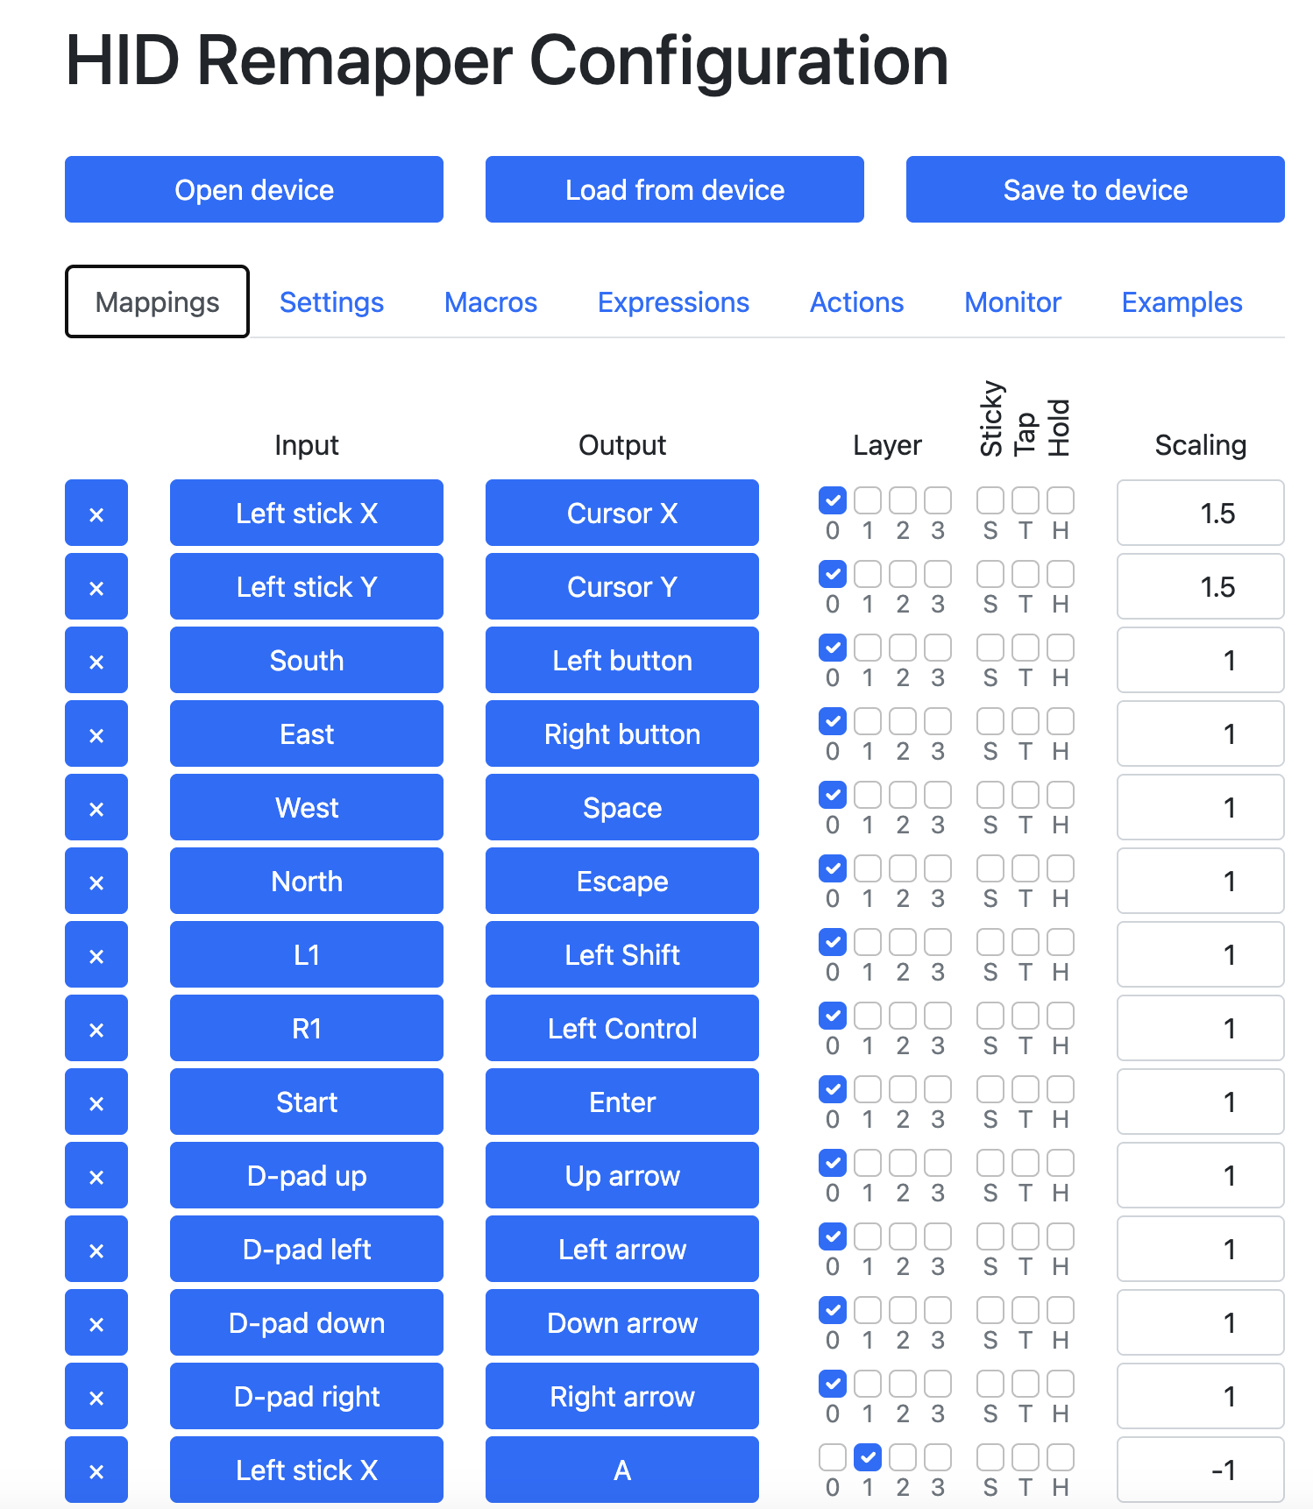This screenshot has height=1509, width=1313.
Task: Uncheck layer 0 for East mapping
Action: 833,722
